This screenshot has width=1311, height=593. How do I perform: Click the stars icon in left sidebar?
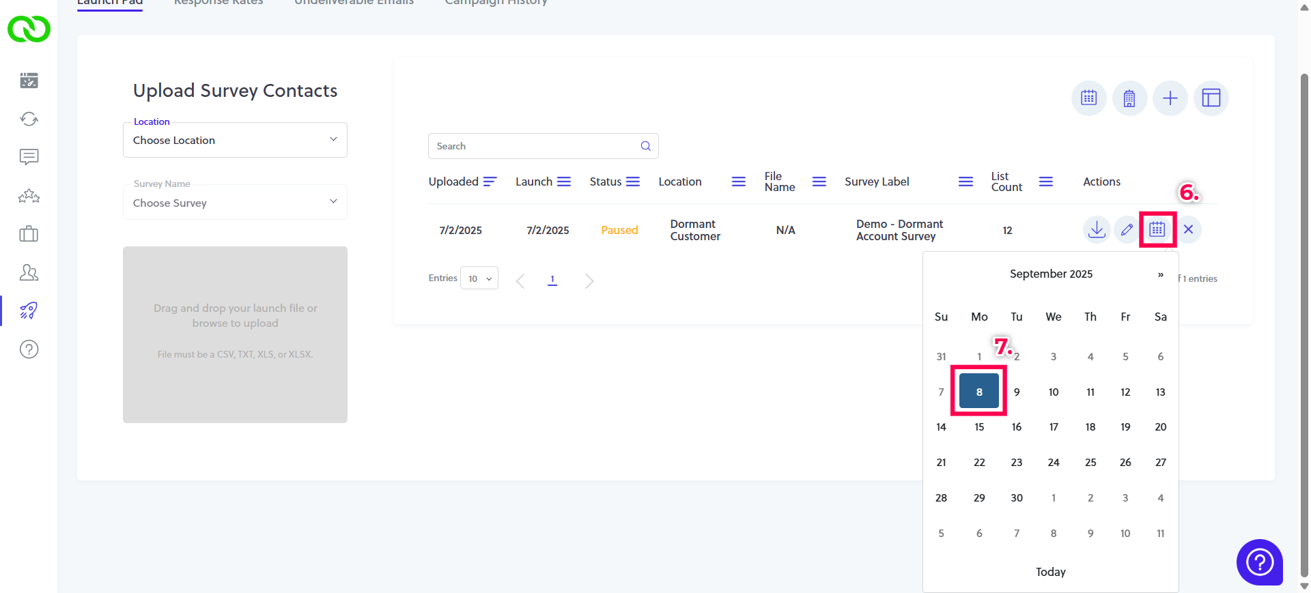(x=29, y=197)
